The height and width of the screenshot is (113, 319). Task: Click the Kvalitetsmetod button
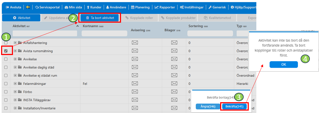tap(217, 18)
